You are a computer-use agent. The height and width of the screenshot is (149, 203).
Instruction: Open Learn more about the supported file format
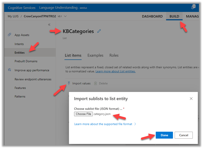pyautogui.click(x=103, y=124)
